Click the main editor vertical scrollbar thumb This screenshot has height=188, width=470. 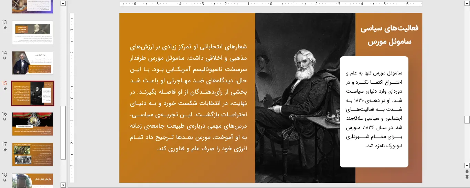click(x=467, y=120)
